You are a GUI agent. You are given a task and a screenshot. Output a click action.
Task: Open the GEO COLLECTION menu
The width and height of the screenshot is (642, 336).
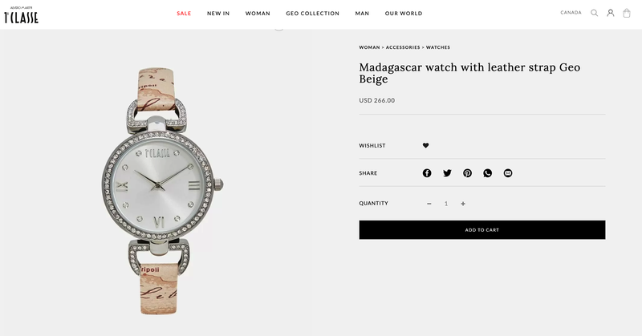click(312, 14)
